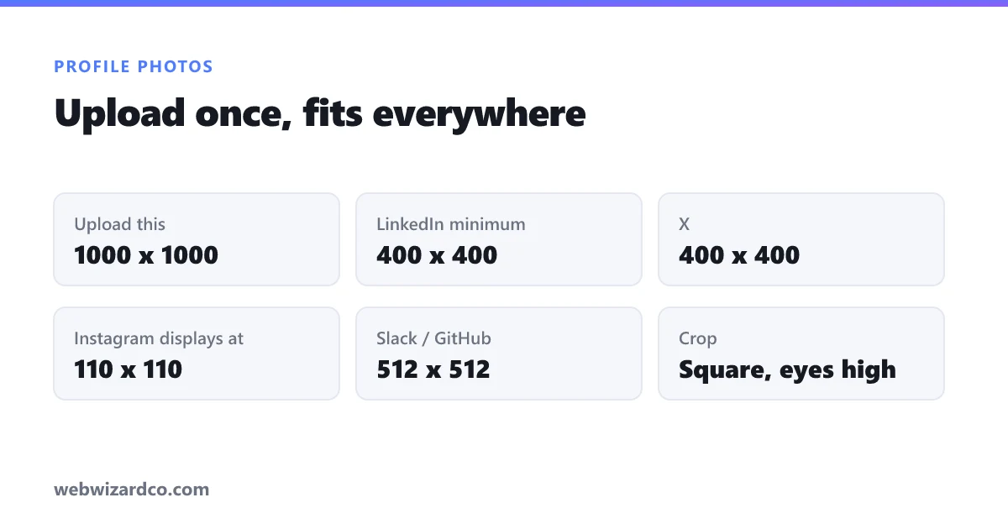The height and width of the screenshot is (529, 1008).
Task: Click the '110 x 110' value text
Action: tap(129, 369)
